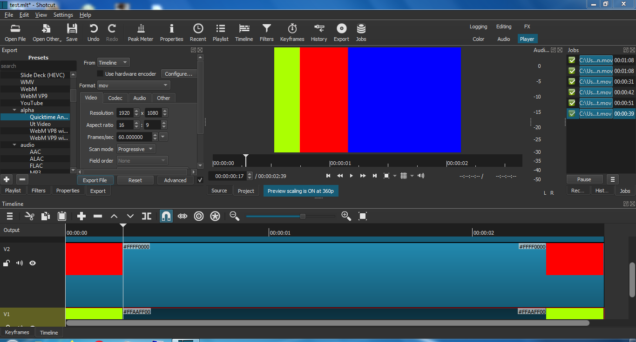Open the Settings menu

tap(63, 15)
